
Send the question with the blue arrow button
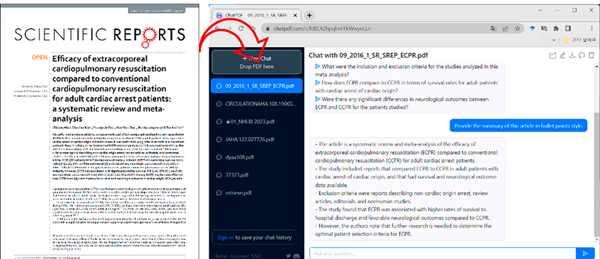coord(585,254)
